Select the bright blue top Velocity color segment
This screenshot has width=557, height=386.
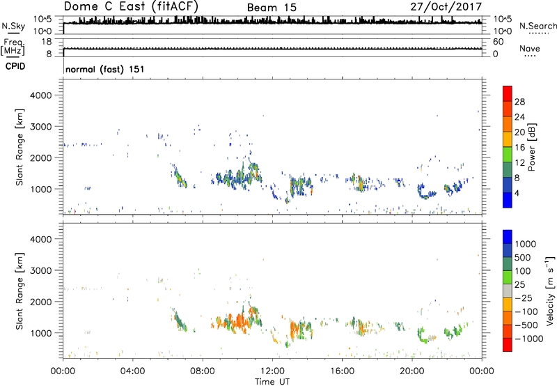point(508,236)
